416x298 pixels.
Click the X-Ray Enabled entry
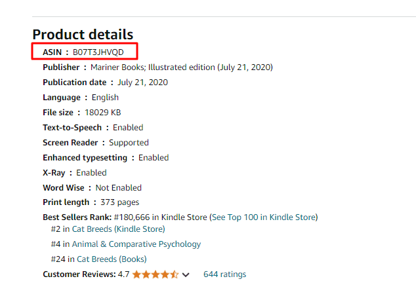[75, 173]
